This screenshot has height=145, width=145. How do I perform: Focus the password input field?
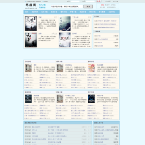pyautogui.click(x=90, y=1)
